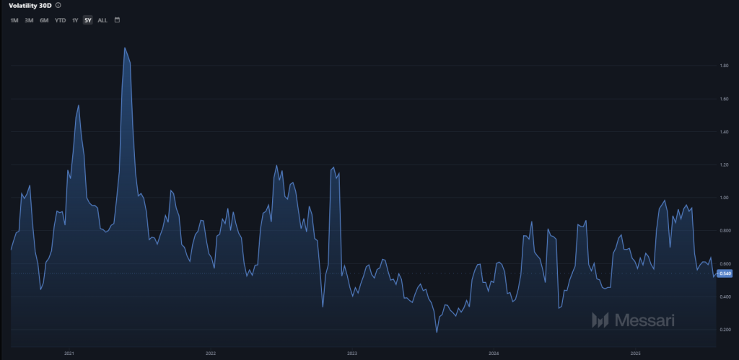Image resolution: width=739 pixels, height=360 pixels.
Task: Click the 2021 label on the x-axis
Action: click(x=69, y=354)
